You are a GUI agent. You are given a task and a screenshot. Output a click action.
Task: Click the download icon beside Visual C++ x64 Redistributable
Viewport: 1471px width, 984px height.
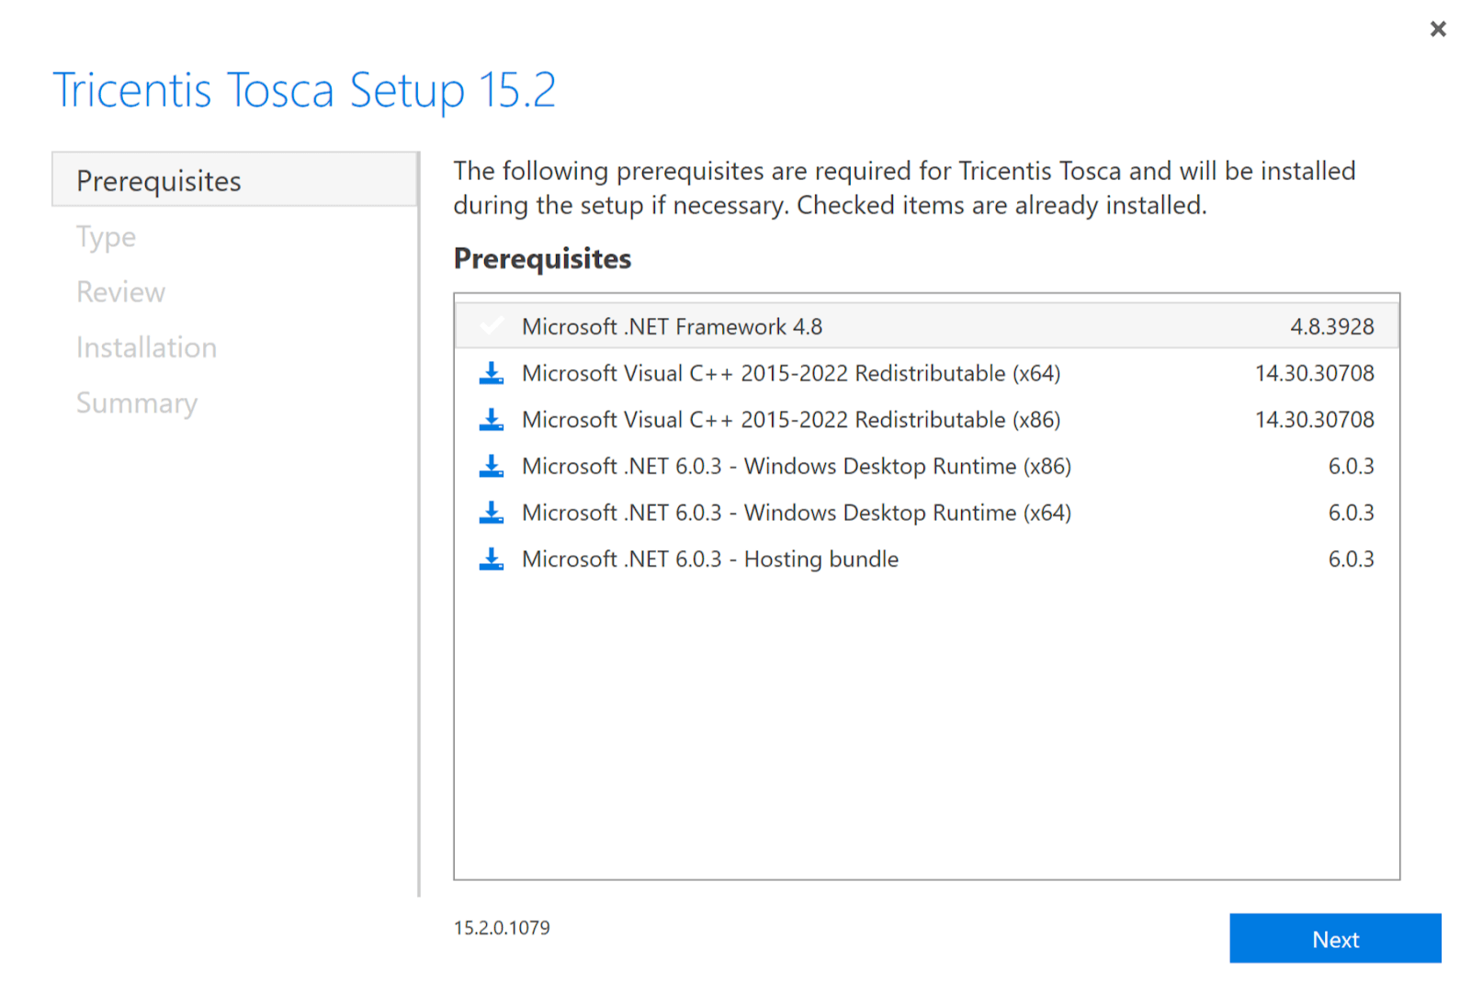492,373
